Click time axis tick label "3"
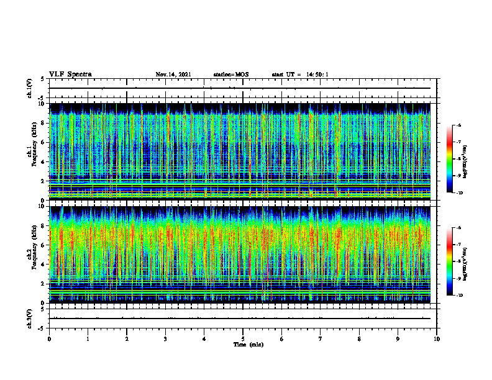The height and width of the screenshot is (380, 492). (165, 339)
